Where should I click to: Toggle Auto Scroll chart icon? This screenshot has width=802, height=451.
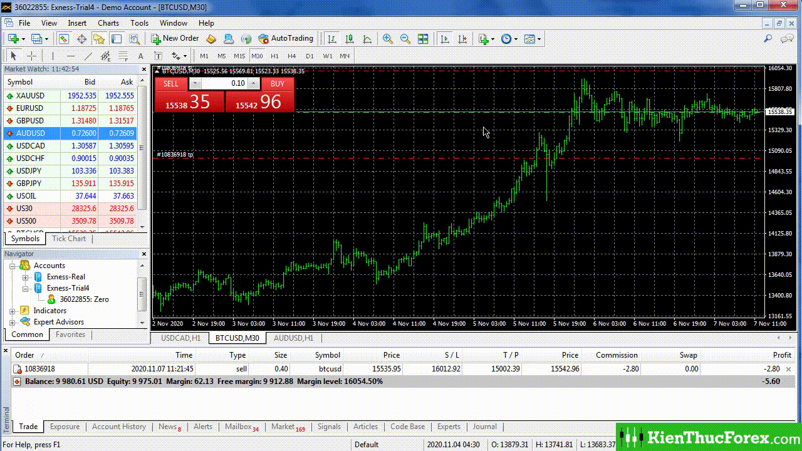point(445,39)
